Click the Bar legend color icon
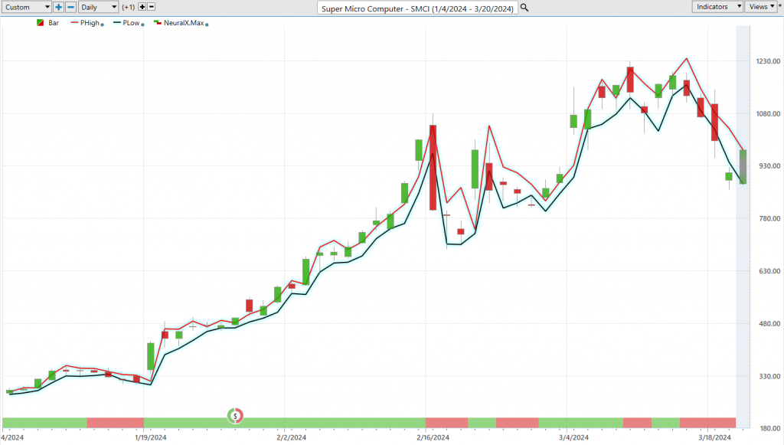 point(41,23)
